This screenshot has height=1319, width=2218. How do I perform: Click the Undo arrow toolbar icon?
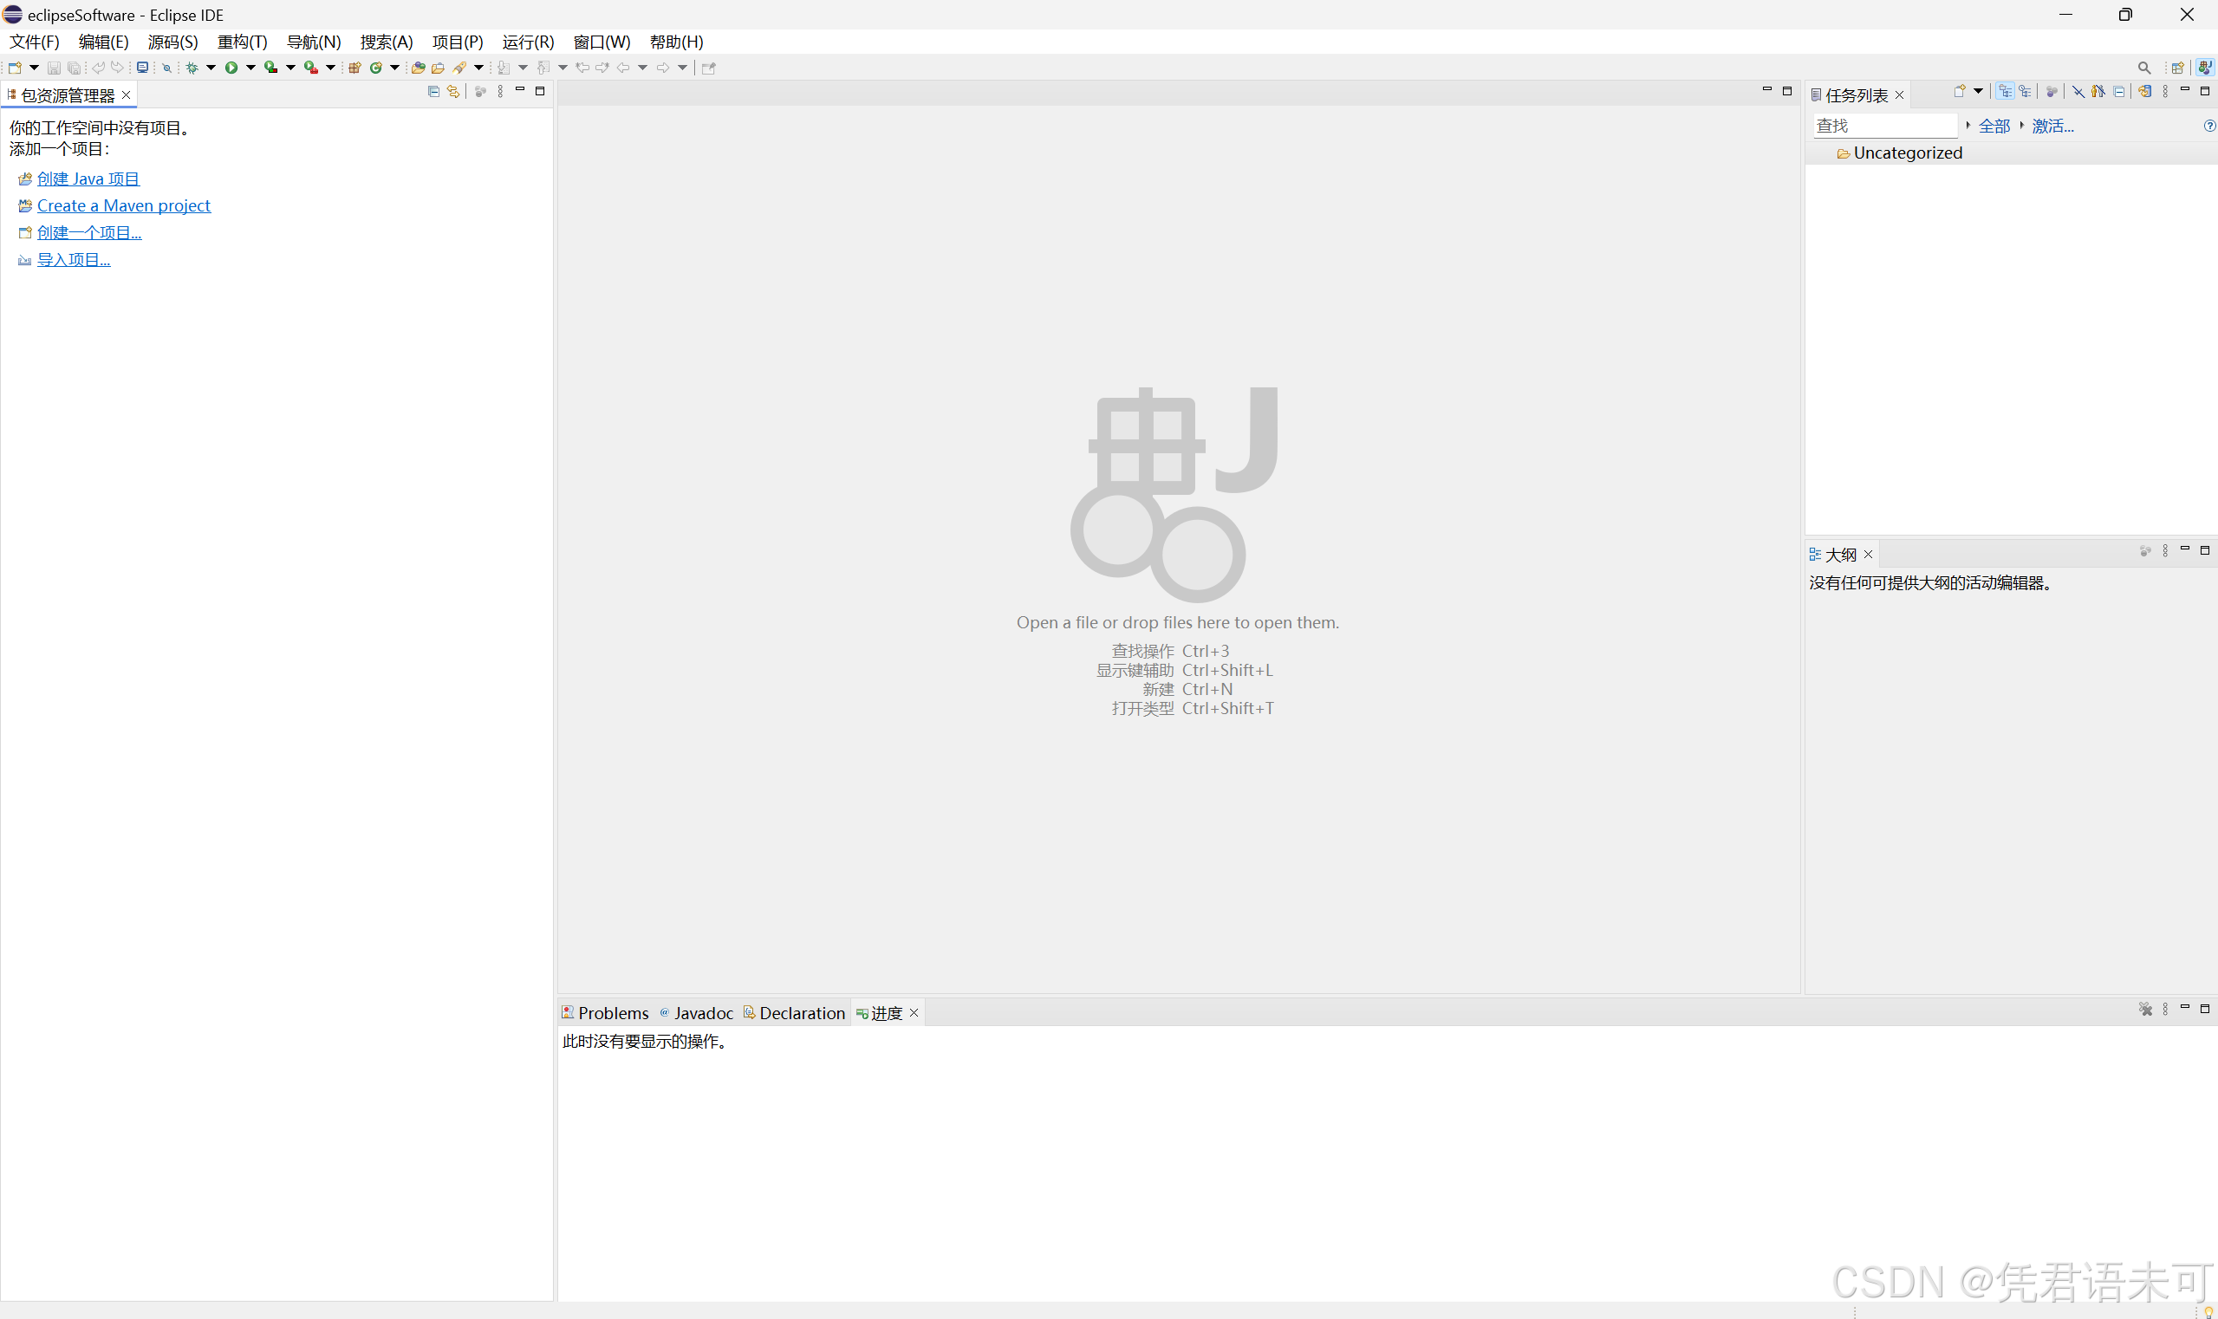click(99, 68)
